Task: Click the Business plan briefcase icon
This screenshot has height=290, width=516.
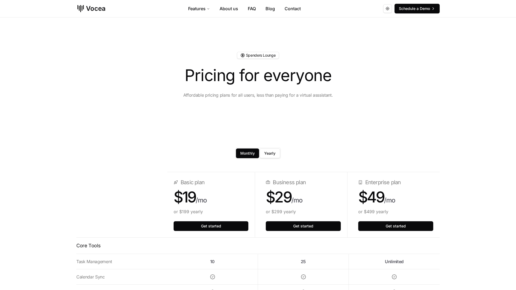Action: click(268, 183)
